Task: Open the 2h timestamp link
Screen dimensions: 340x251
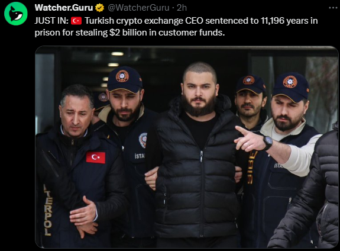Action: coord(182,8)
